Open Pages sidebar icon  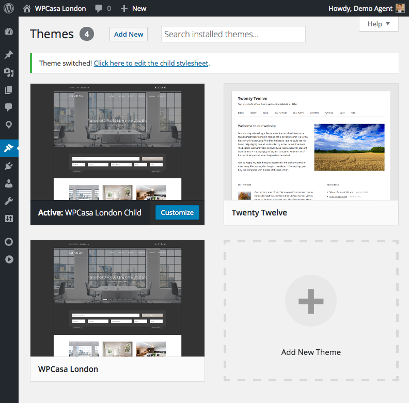coord(9,90)
